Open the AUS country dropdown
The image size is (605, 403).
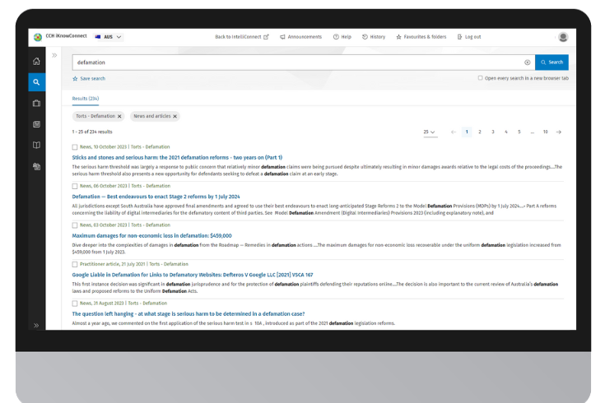point(109,37)
